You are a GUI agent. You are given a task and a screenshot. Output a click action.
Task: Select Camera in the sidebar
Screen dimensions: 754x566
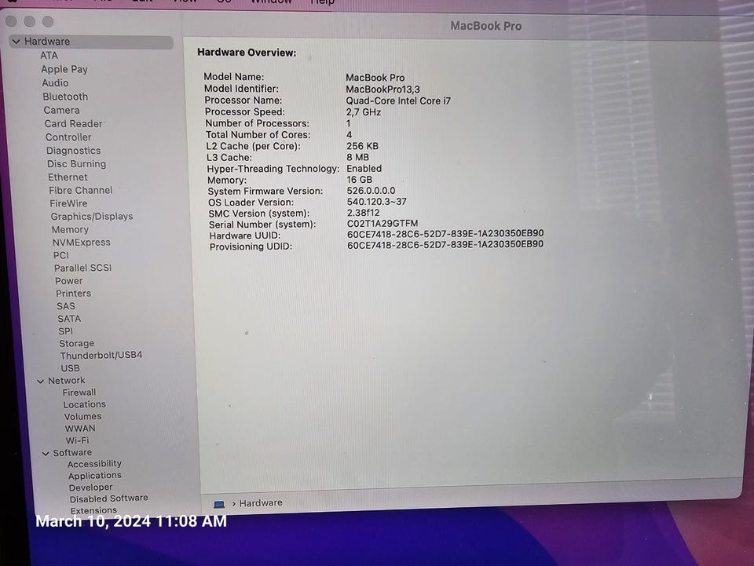click(61, 110)
